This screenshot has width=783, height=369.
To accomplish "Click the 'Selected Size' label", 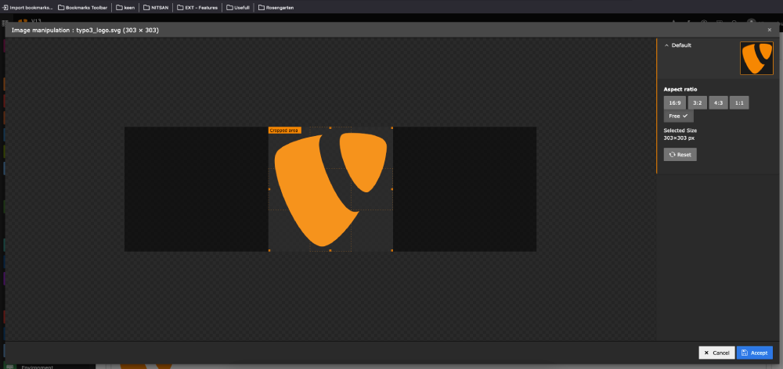I will pos(680,131).
